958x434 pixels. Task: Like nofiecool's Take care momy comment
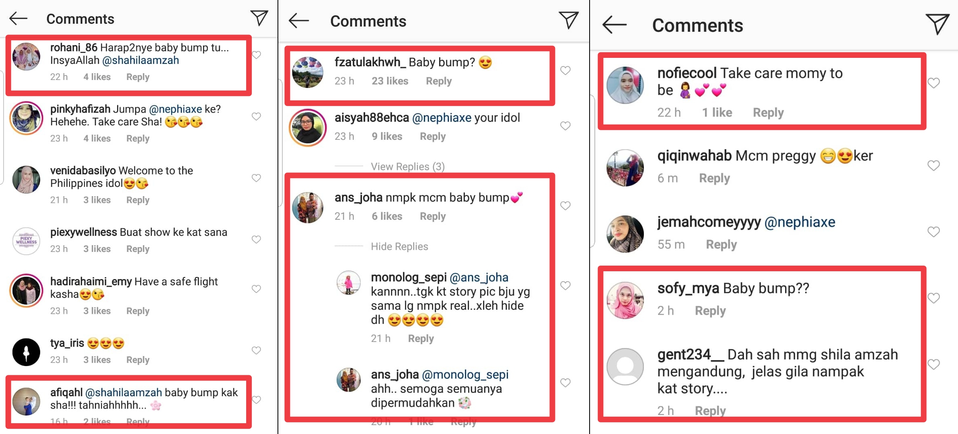(x=933, y=83)
